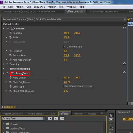This screenshot has height=133, width=133.
Task: Toggle the Uniform Scale checkbox
Action: pos(65,47)
